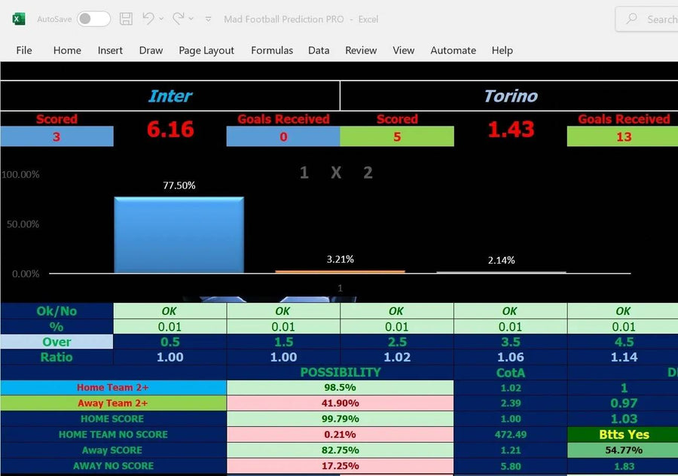Click the blue 77.50% chart bar

point(179,235)
